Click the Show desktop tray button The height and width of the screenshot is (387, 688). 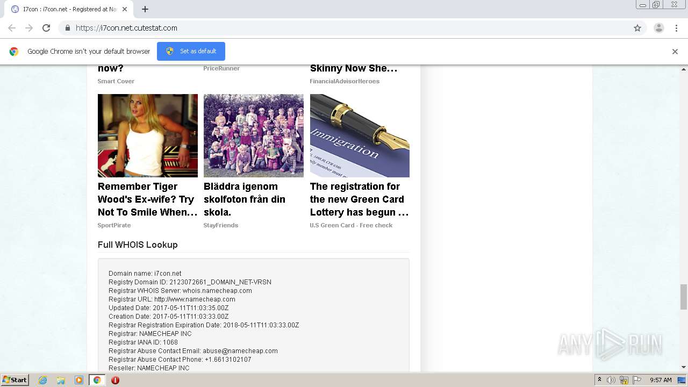tap(682, 380)
